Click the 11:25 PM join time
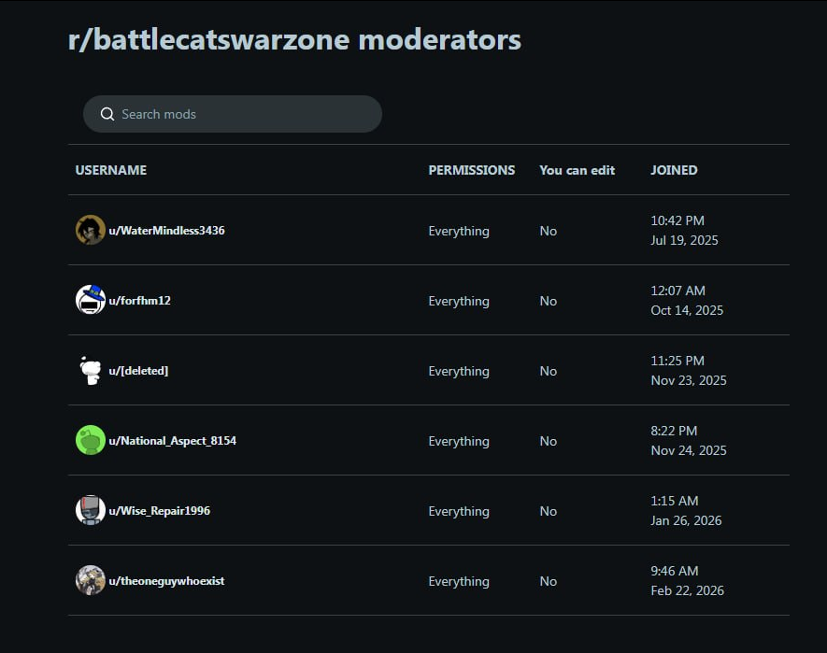Screen dimensions: 827x653 [677, 361]
